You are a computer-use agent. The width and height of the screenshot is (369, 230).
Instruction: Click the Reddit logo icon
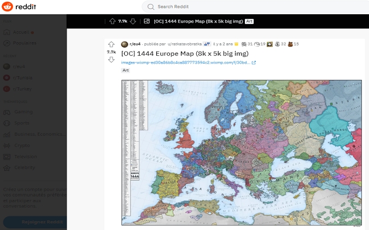coord(7,7)
